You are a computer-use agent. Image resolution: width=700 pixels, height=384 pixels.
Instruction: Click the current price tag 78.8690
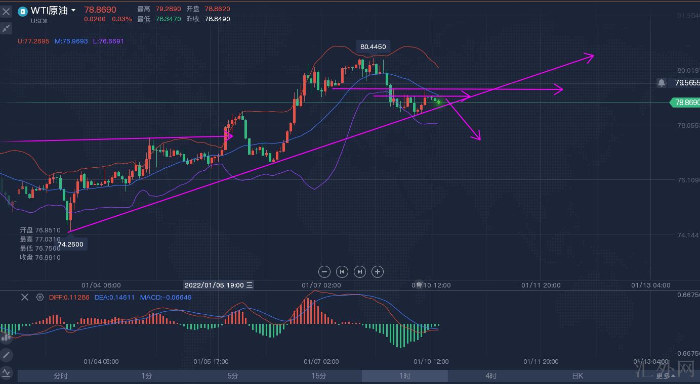tap(685, 103)
